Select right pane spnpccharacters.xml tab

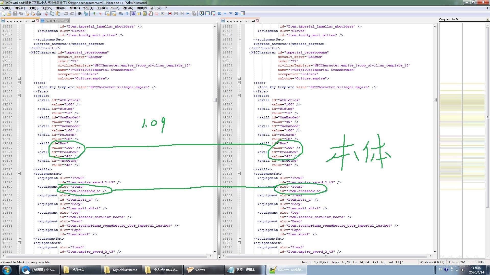pos(240,21)
